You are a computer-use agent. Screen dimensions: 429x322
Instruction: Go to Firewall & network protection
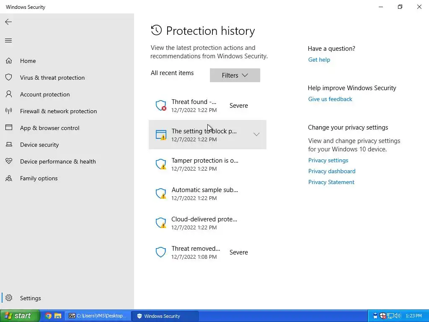[58, 111]
